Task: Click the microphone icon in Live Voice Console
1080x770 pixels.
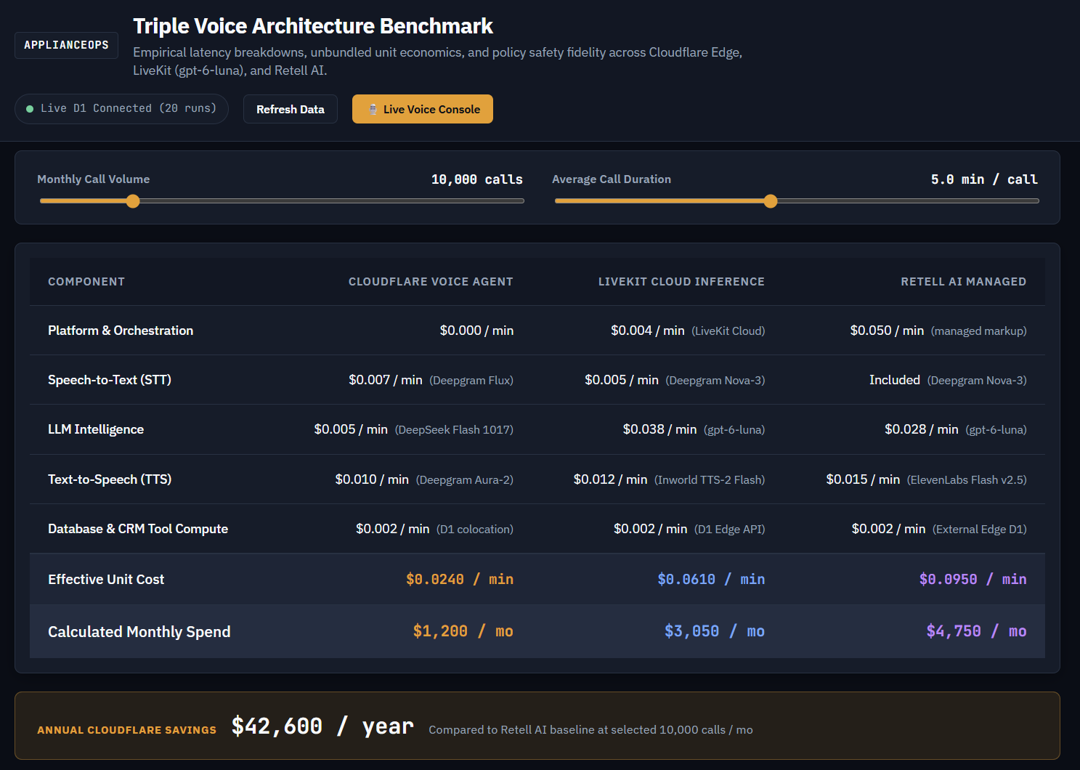Action: tap(373, 109)
